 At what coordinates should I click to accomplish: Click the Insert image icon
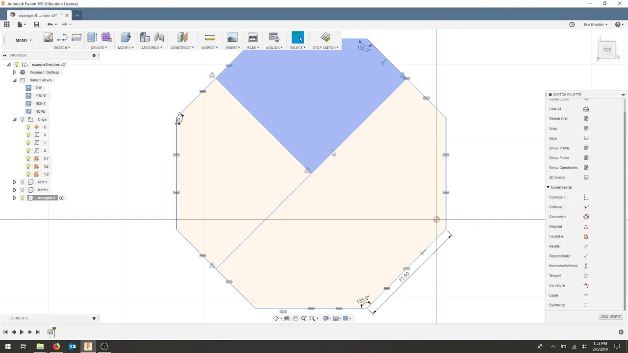[233, 37]
